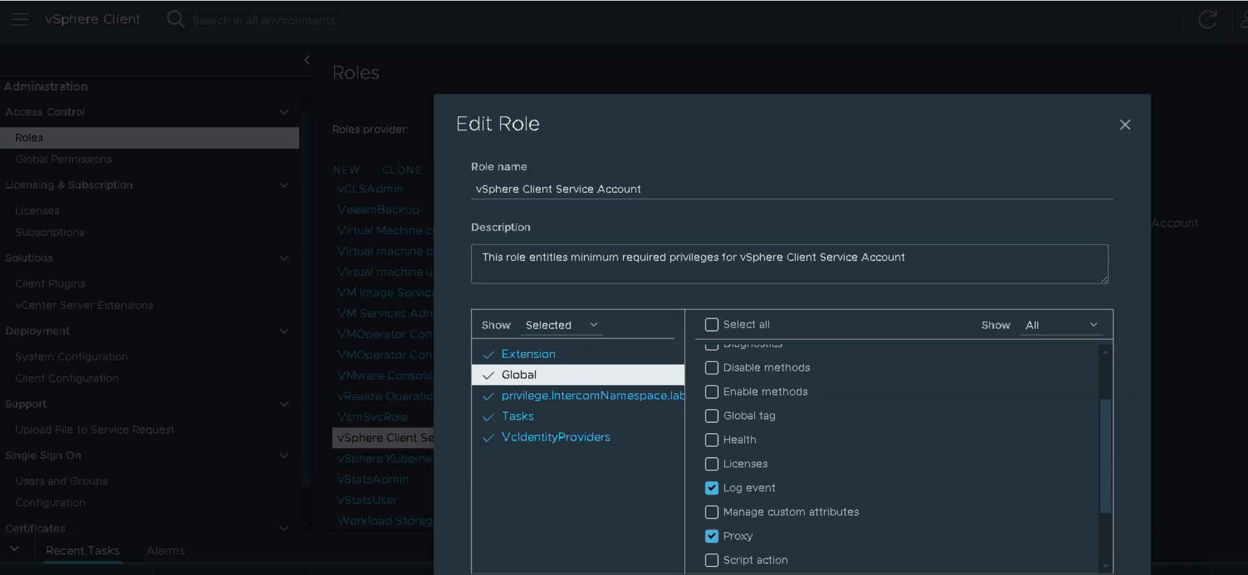Click the CLONE role button
Screen dimensions: 1248x575
click(x=402, y=170)
